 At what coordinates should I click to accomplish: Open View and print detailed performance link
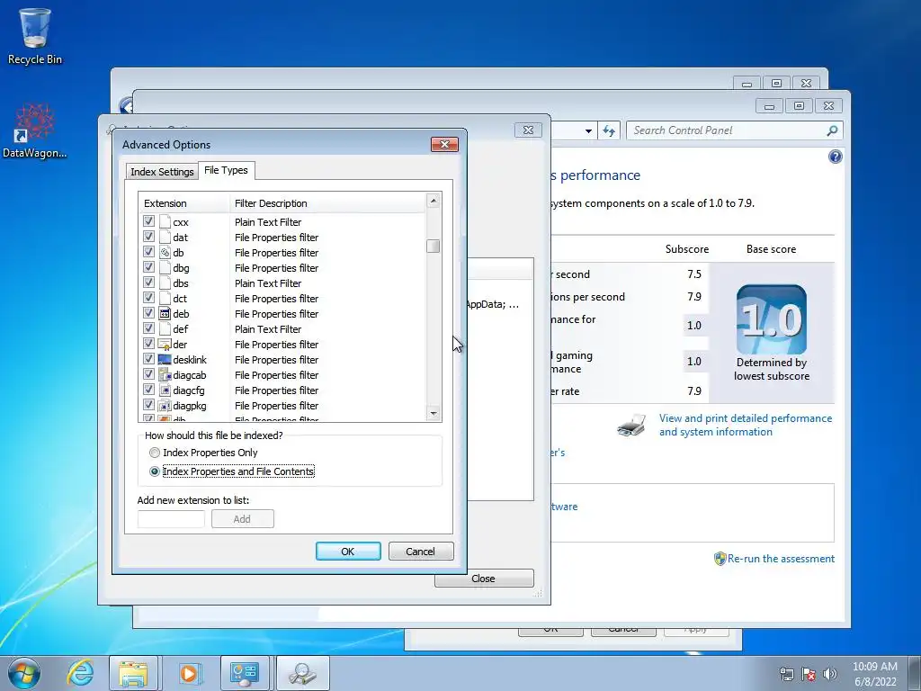(746, 425)
